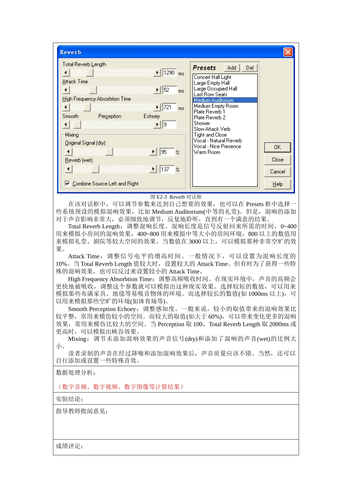Click right arrow of Total Reverb Length slider
Image resolution: width=352 pixels, height=498 pixels.
[157, 73]
